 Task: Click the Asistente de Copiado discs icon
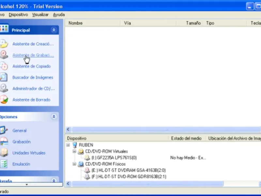[x=4, y=66]
